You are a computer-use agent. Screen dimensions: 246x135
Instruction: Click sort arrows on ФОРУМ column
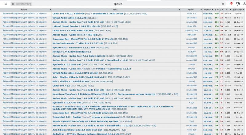click(x=50, y=10)
